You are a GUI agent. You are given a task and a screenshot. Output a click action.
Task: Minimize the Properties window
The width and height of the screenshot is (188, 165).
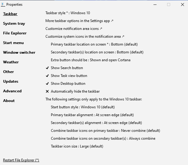[155, 5]
